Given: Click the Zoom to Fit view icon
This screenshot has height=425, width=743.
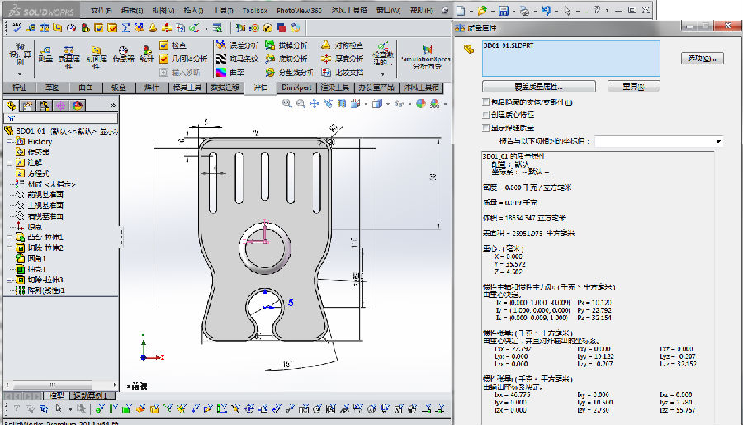Looking at the screenshot, I should coord(287,104).
